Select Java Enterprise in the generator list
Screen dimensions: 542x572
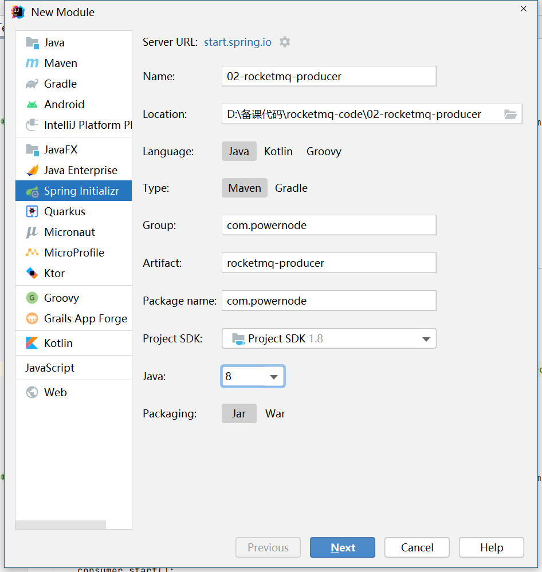[x=80, y=171]
